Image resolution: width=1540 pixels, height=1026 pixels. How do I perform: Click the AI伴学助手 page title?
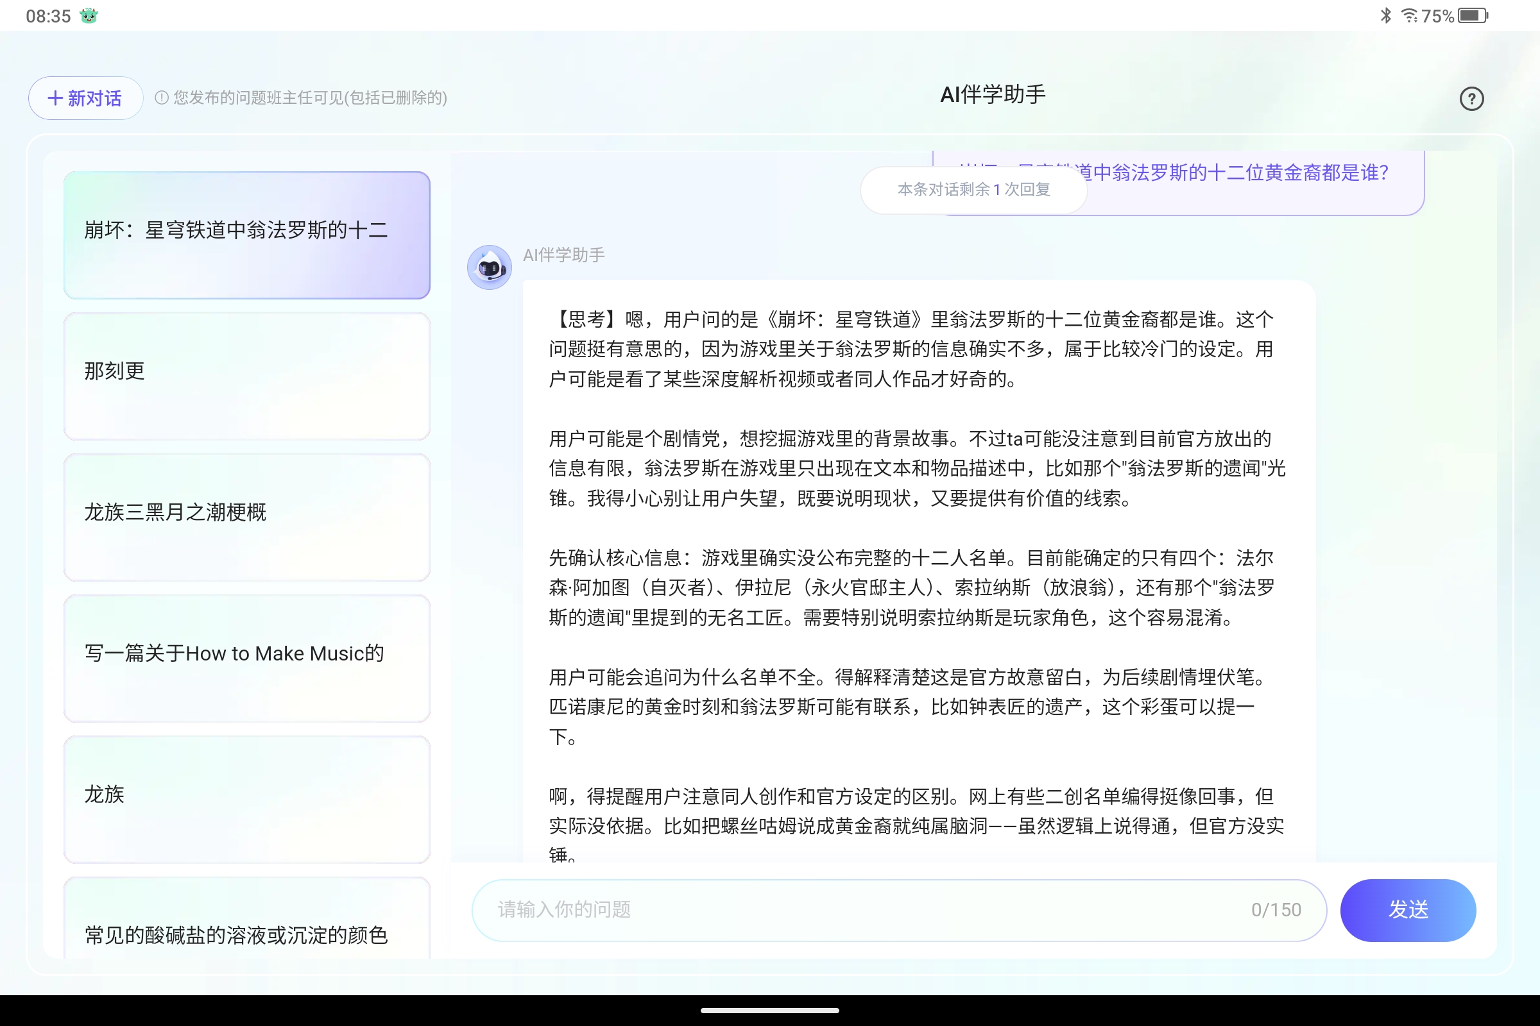point(993,95)
